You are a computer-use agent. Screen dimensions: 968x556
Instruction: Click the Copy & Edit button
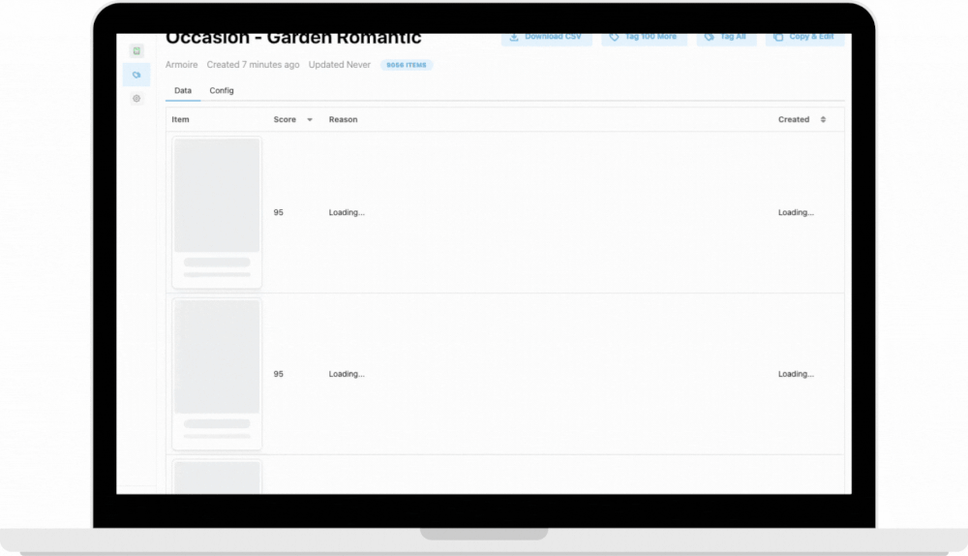click(805, 38)
